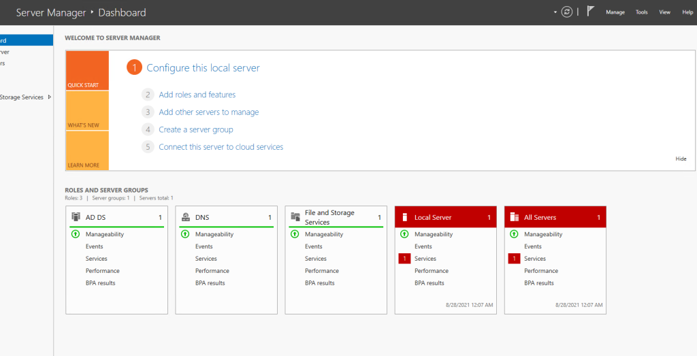Select the What's New tab
The height and width of the screenshot is (356, 697).
[x=87, y=110]
